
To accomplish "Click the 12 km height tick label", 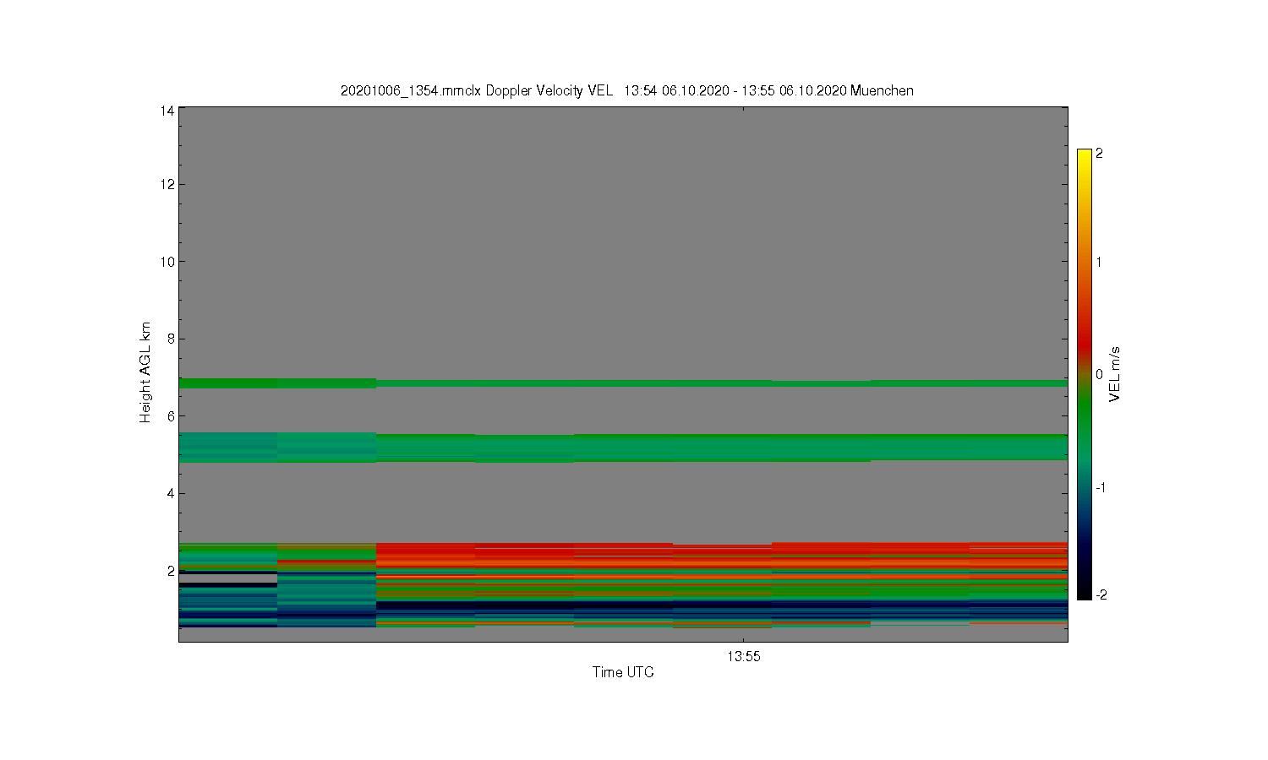I will coord(167,185).
